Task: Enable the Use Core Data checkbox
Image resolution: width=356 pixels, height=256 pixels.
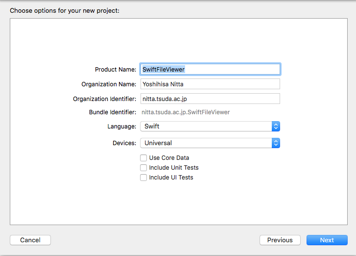Action: click(143, 158)
